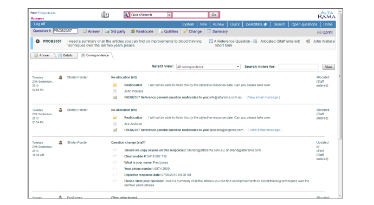Viewport: 374px width, 205px height.
Task: Open the Search menu item
Action: pos(279,24)
